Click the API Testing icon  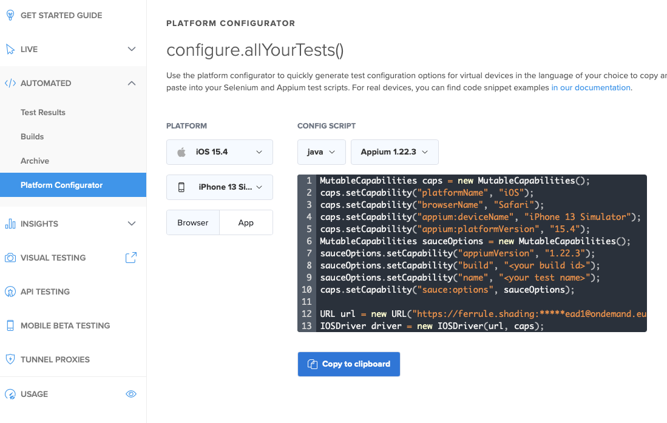pos(10,291)
